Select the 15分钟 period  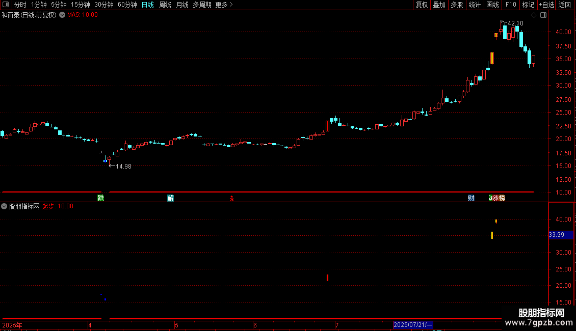pyautogui.click(x=80, y=5)
